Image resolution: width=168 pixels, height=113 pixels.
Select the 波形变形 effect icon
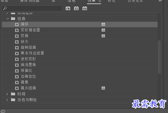pyautogui.click(x=17, y=59)
